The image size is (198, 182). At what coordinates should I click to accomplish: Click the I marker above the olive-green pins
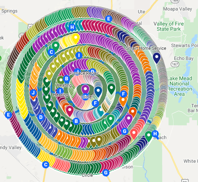(x=79, y=55)
